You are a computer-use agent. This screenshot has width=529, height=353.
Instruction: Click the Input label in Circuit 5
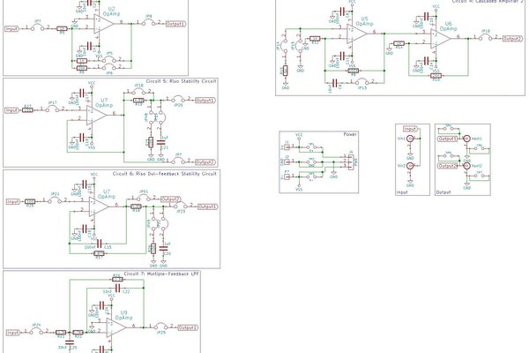click(x=11, y=111)
